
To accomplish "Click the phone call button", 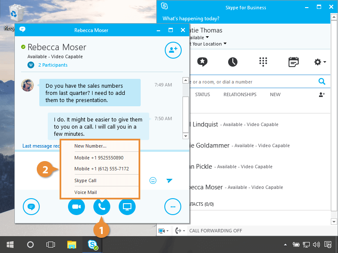I will pos(102,207).
